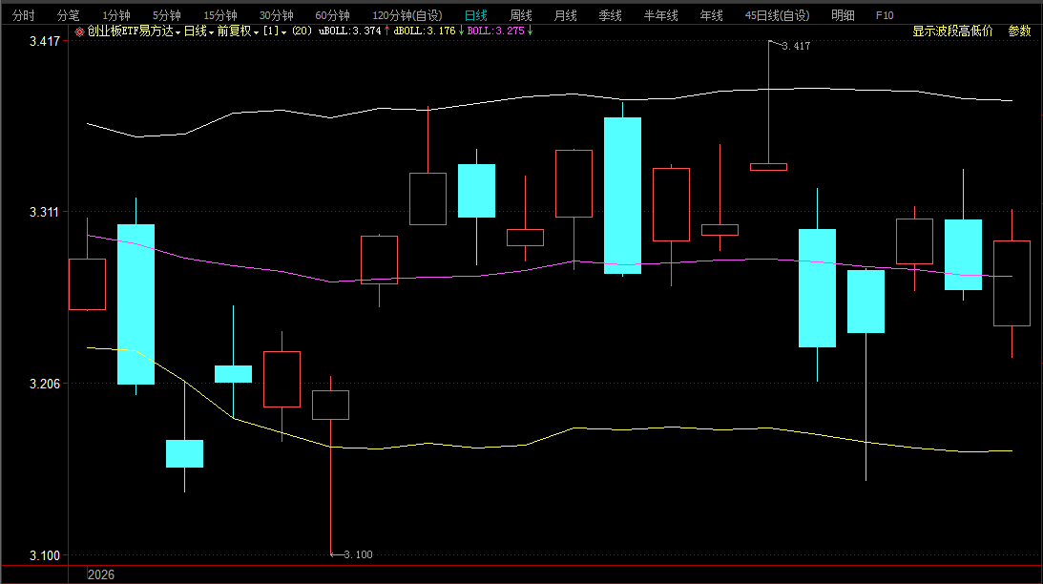Switch to the 周线 weekly tab
The image size is (1043, 584).
520,15
